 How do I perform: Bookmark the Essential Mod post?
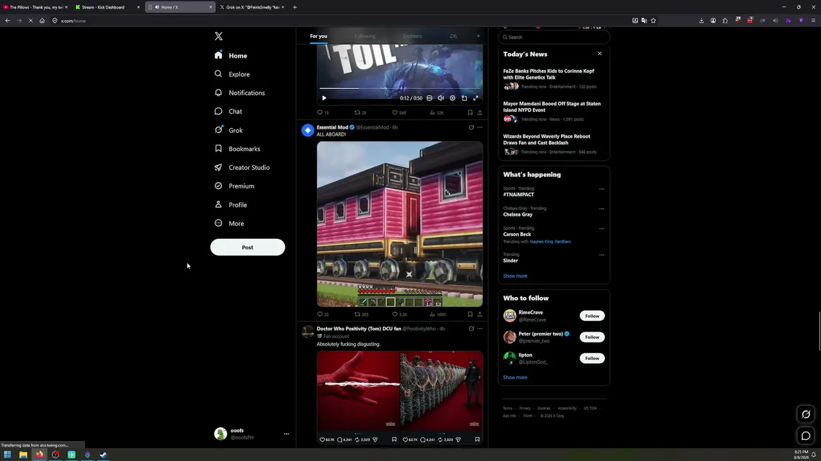pos(470,314)
